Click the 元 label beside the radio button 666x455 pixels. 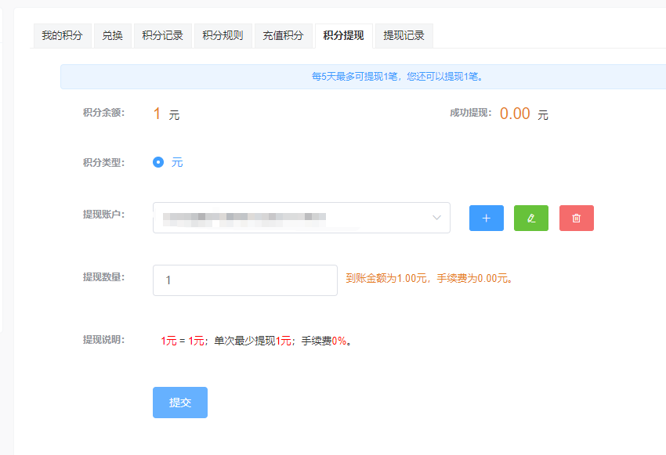tap(177, 162)
